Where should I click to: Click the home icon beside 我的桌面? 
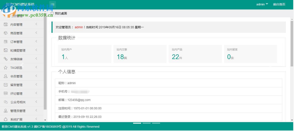[x=52, y=13]
